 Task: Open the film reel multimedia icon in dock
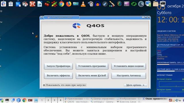click(90, 4)
